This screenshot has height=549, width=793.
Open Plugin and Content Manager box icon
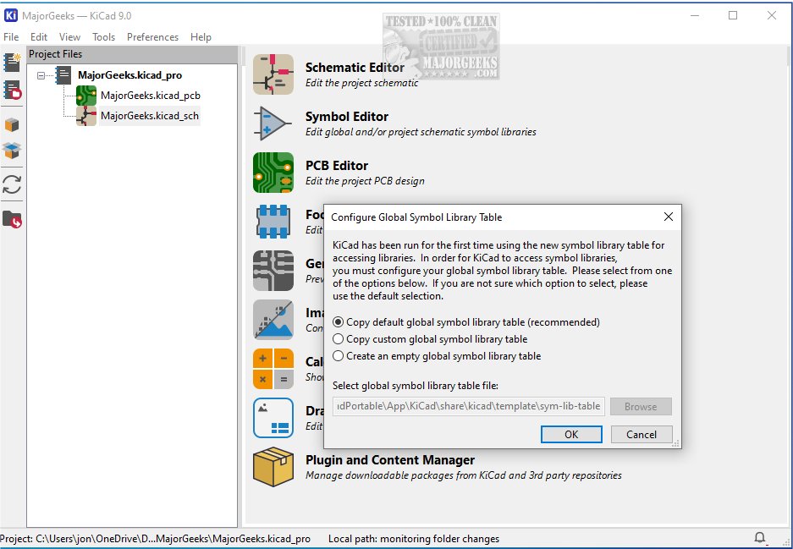[x=273, y=467]
